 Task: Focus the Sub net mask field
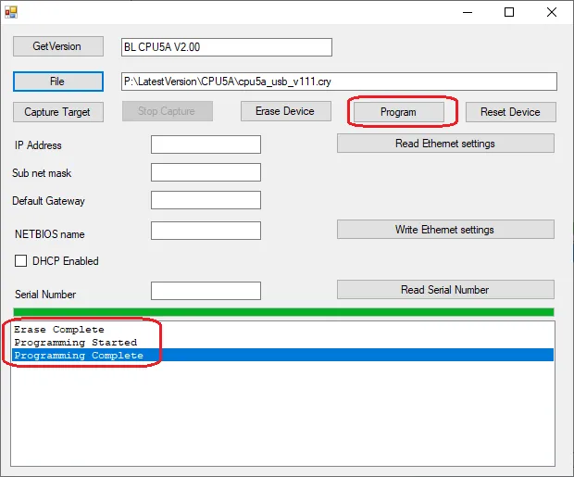(206, 172)
